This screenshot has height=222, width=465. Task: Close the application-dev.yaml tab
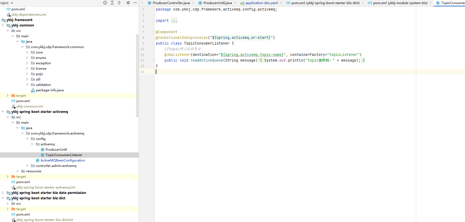click(x=281, y=3)
